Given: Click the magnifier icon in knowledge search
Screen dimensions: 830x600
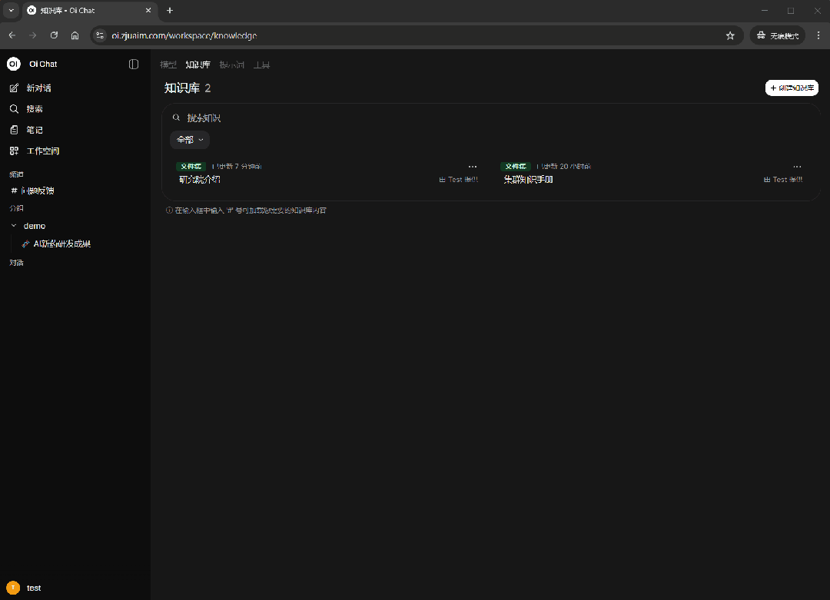Looking at the screenshot, I should [176, 118].
